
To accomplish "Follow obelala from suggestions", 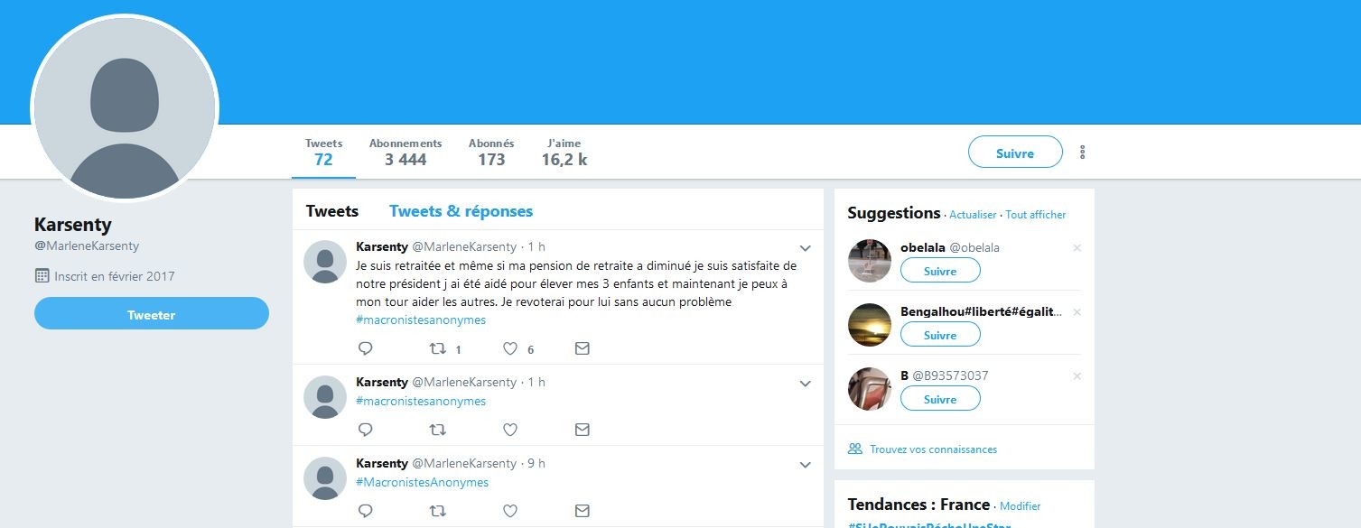I will tap(940, 271).
